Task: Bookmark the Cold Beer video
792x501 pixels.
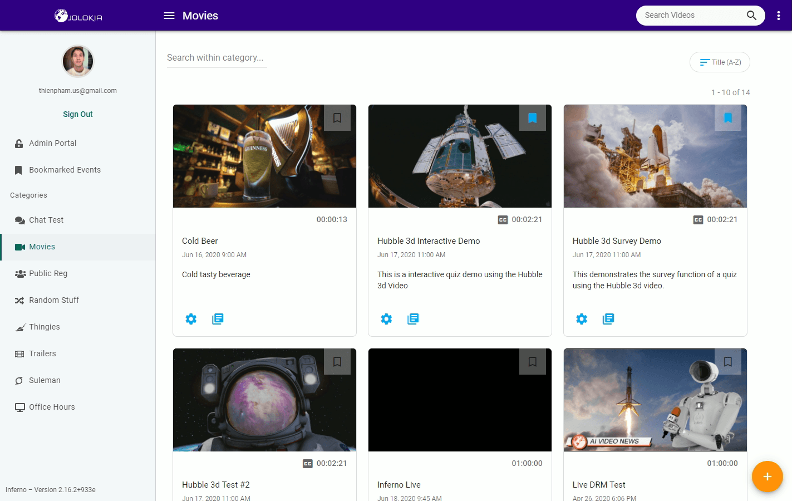Action: (x=337, y=118)
